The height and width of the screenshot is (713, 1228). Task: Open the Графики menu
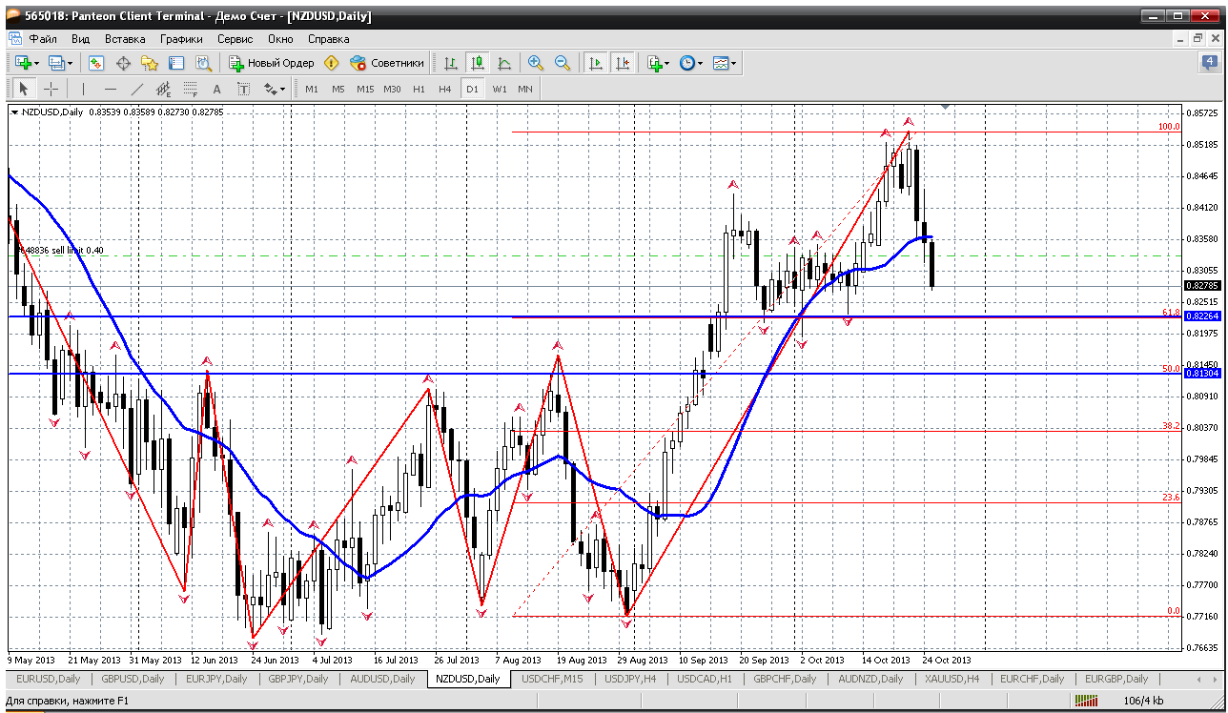point(181,39)
